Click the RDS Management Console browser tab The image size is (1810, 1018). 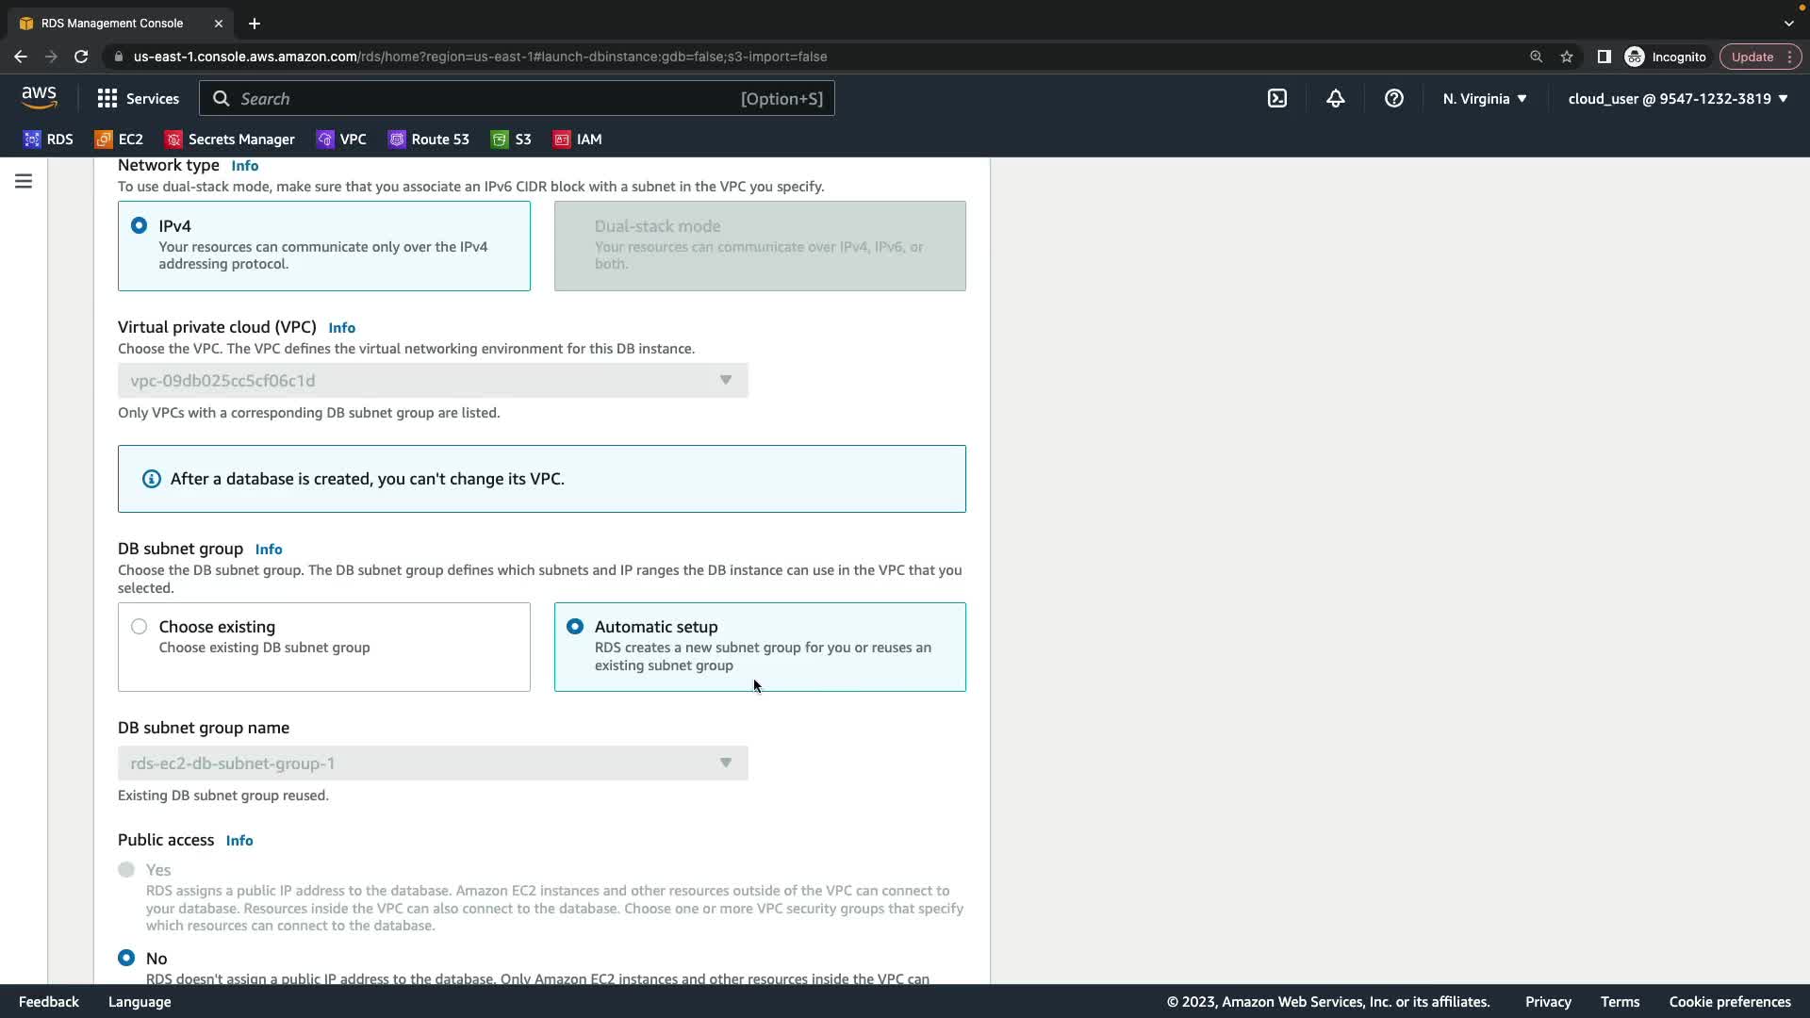[112, 24]
